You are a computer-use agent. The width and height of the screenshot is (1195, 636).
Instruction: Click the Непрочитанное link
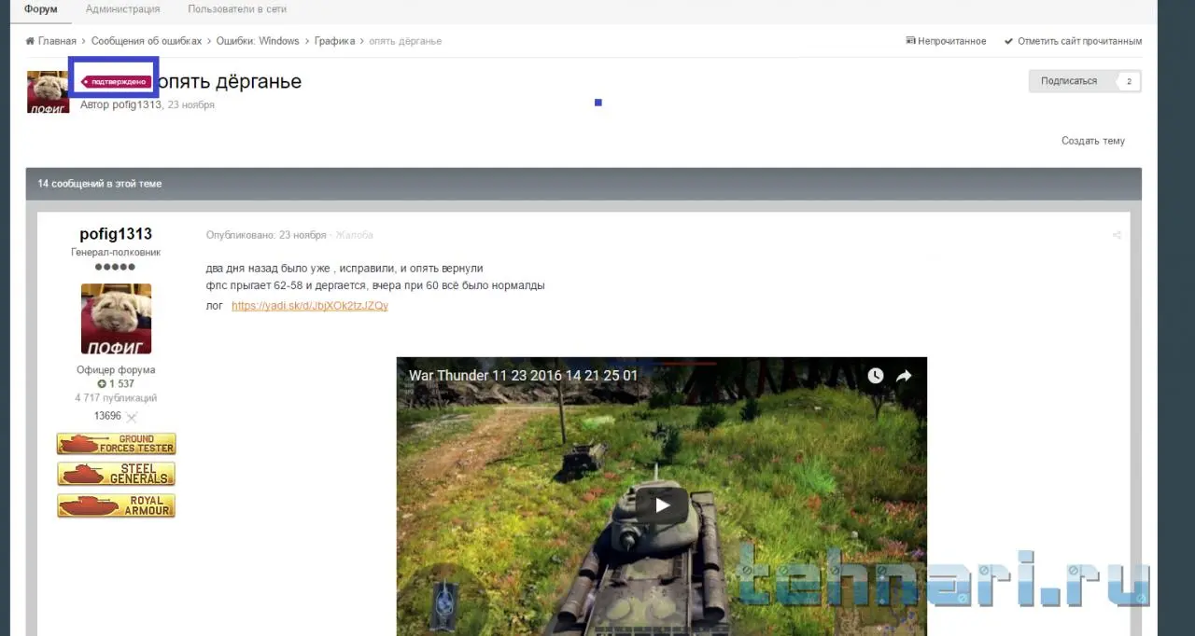click(x=946, y=41)
